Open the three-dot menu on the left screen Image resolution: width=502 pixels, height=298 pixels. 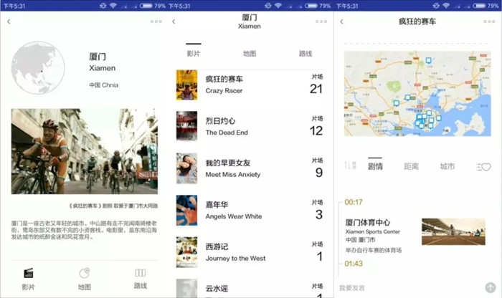pyautogui.click(x=156, y=21)
